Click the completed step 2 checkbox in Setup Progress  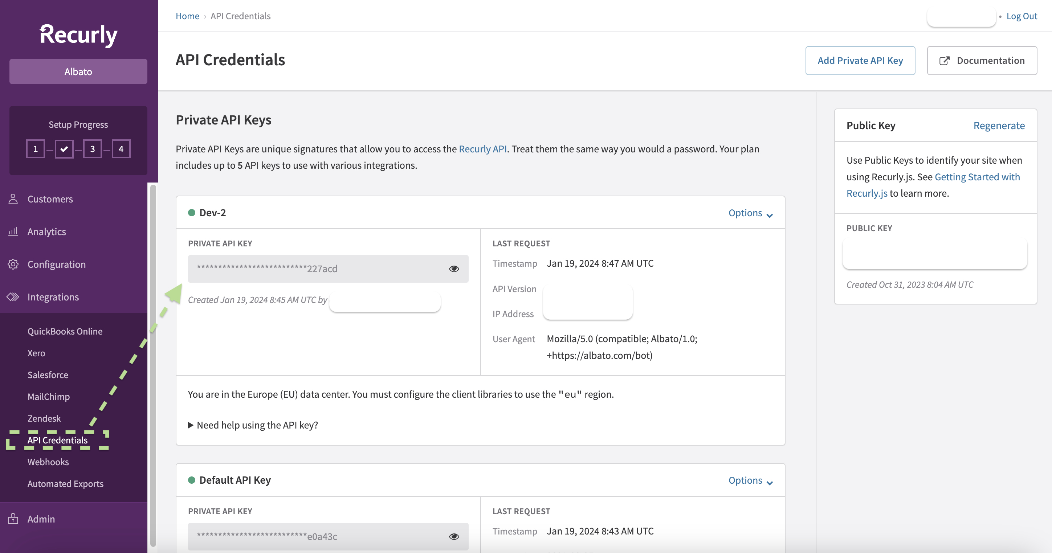pyautogui.click(x=64, y=149)
